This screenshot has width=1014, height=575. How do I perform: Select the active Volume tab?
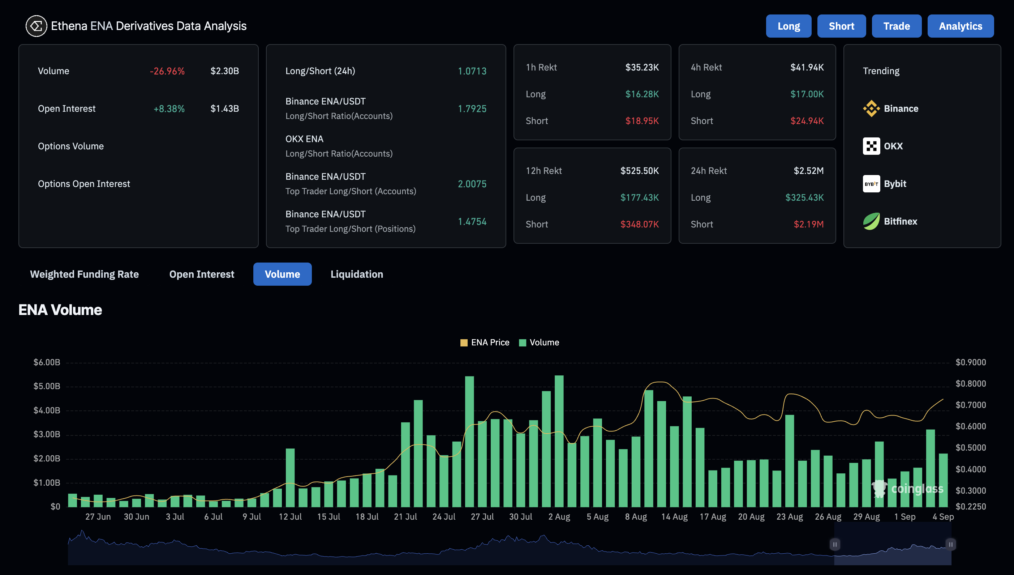tap(282, 274)
